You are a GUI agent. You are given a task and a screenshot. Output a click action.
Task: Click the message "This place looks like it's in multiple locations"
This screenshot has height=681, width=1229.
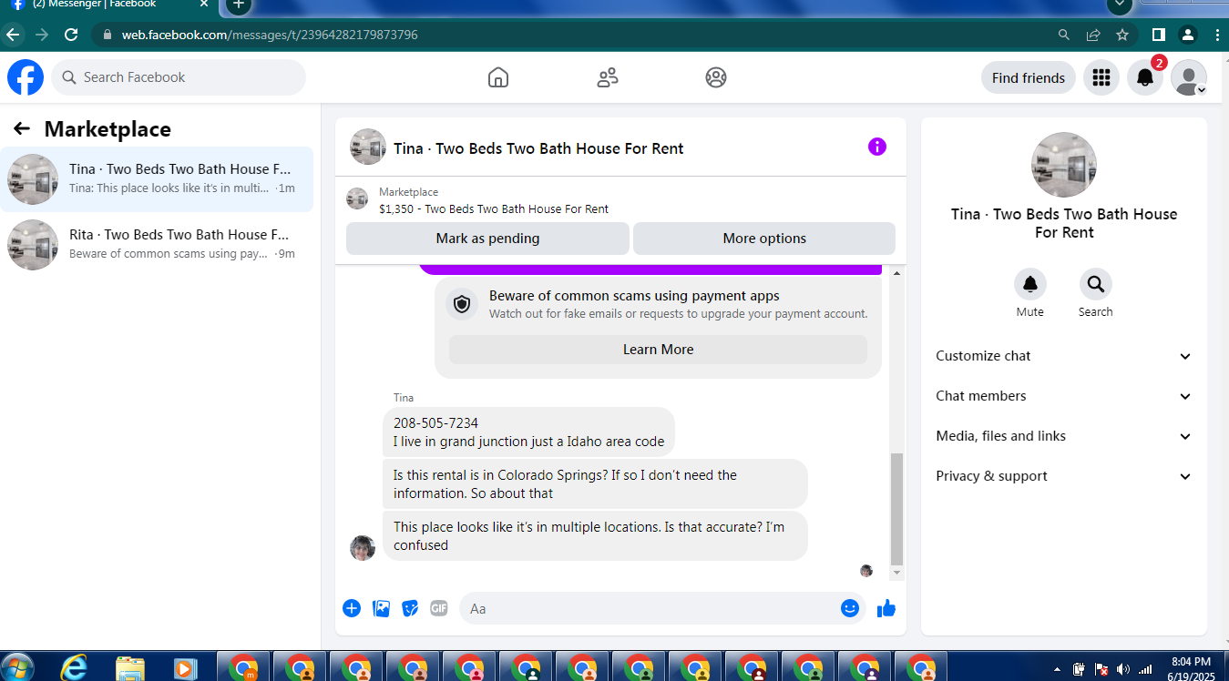[595, 535]
